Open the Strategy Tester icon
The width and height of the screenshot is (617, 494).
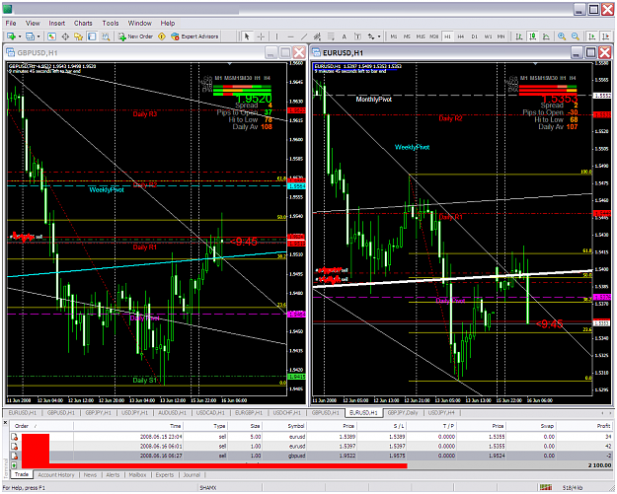click(x=105, y=36)
